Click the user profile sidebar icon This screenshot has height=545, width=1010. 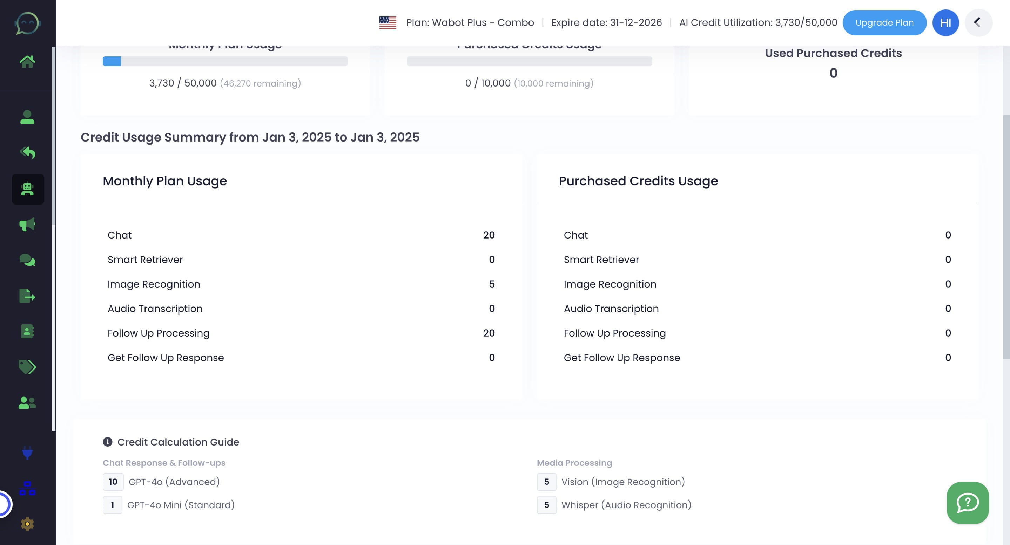27,117
